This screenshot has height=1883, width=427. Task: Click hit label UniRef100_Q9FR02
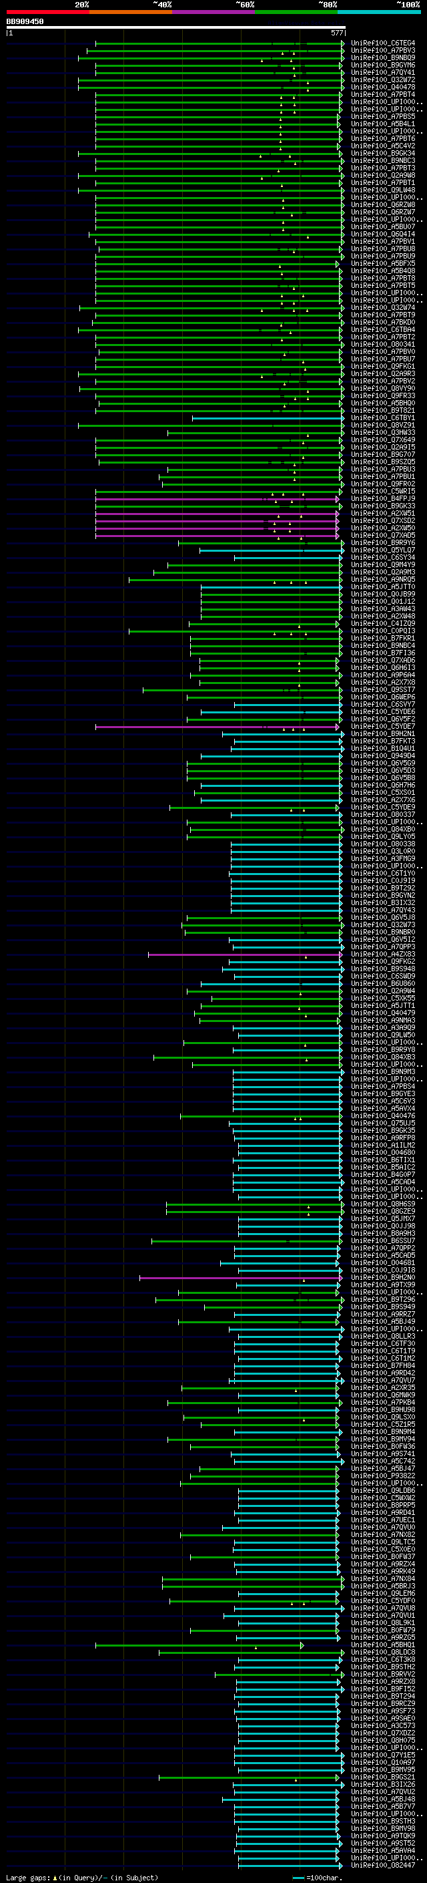pos(383,484)
